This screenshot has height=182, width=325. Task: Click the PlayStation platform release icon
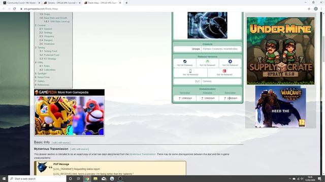[230, 62]
